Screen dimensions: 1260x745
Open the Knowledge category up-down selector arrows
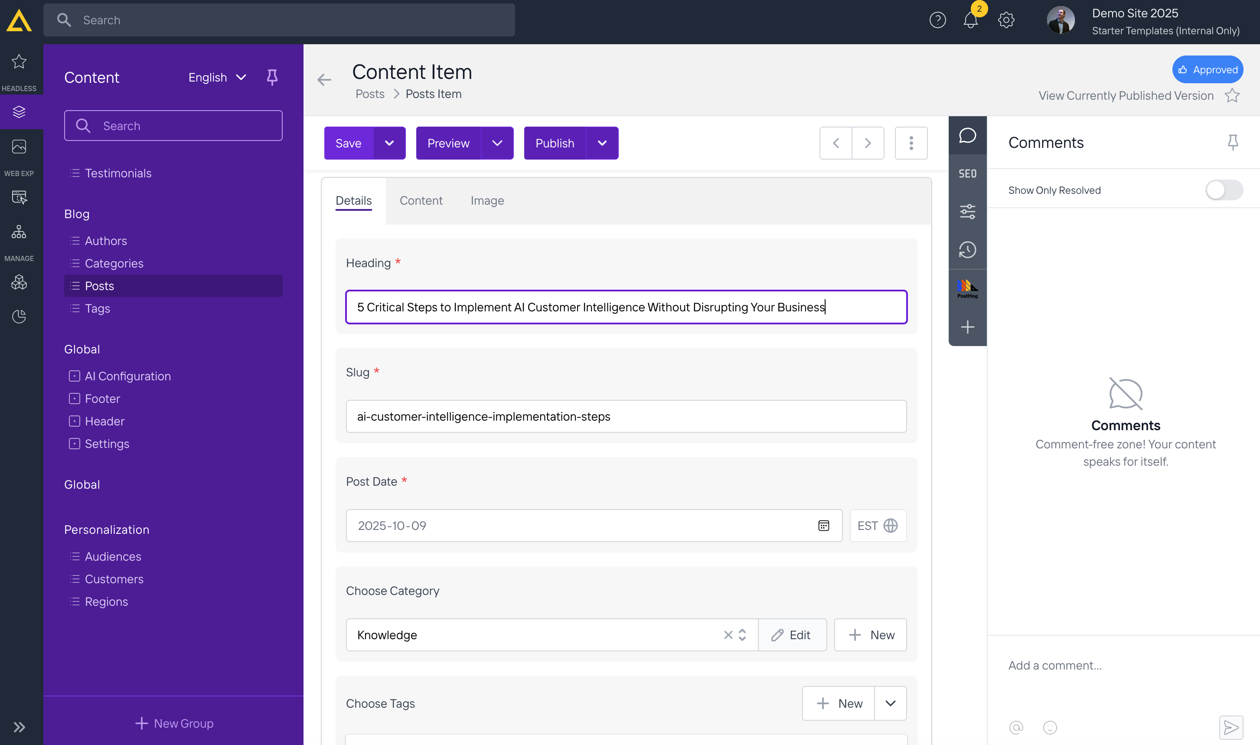click(x=742, y=635)
